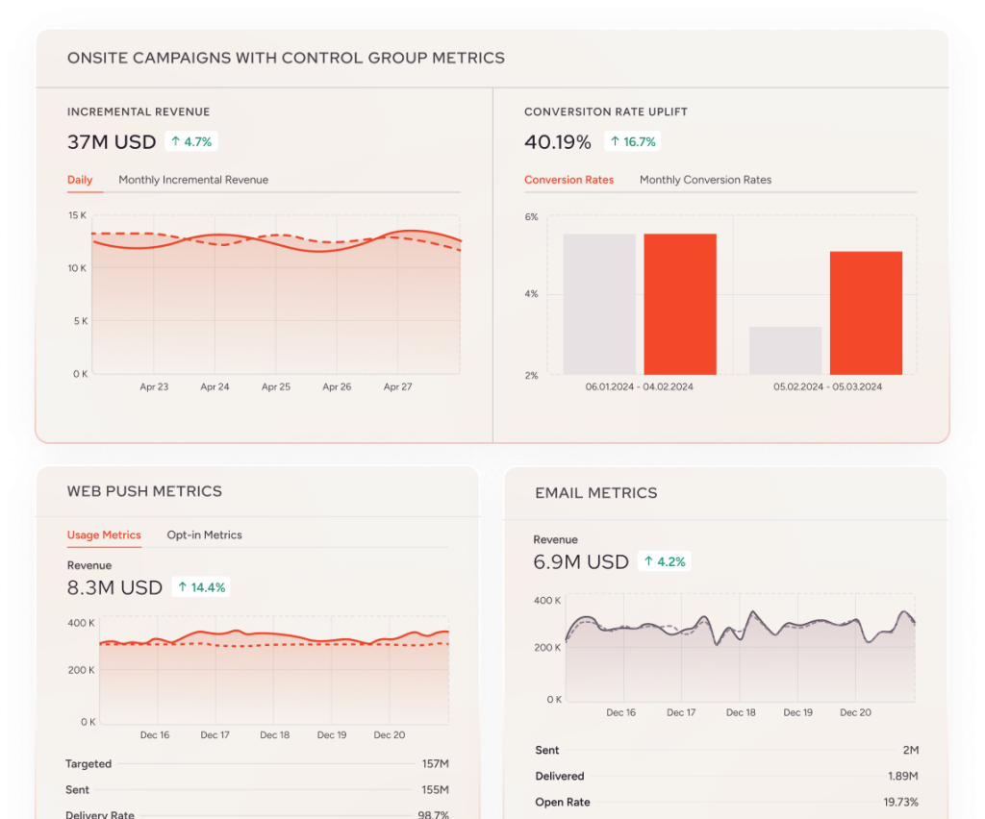The height and width of the screenshot is (819, 985).
Task: Click the 06.01.2024 - 04.02.2024 date range label
Action: click(x=640, y=386)
